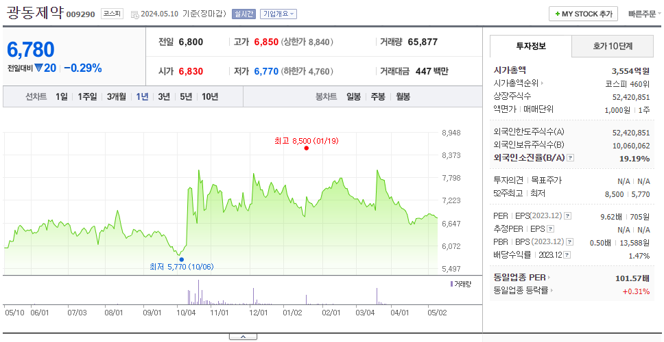This screenshot has height=342, width=664.
Task: Click the red 최고 8,500 chart marker dot
Action: click(306, 148)
